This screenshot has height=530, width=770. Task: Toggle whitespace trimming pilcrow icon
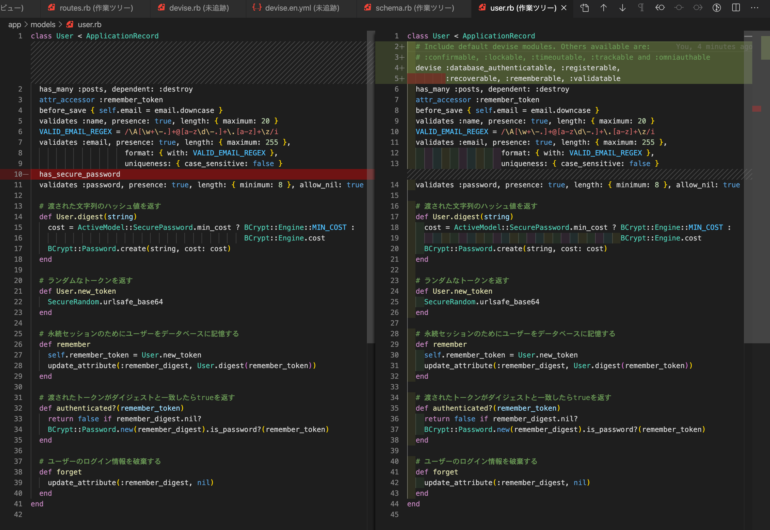[x=641, y=8]
